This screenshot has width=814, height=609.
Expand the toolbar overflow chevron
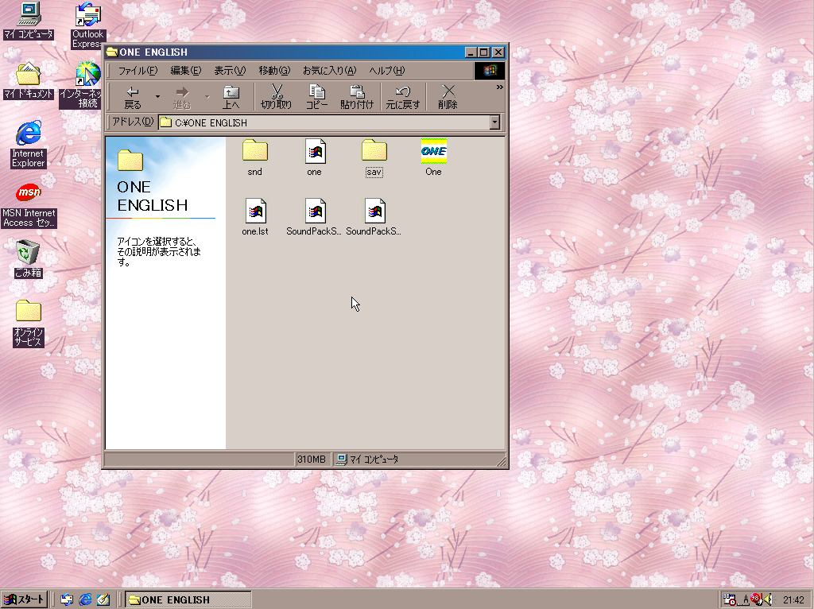click(x=499, y=87)
